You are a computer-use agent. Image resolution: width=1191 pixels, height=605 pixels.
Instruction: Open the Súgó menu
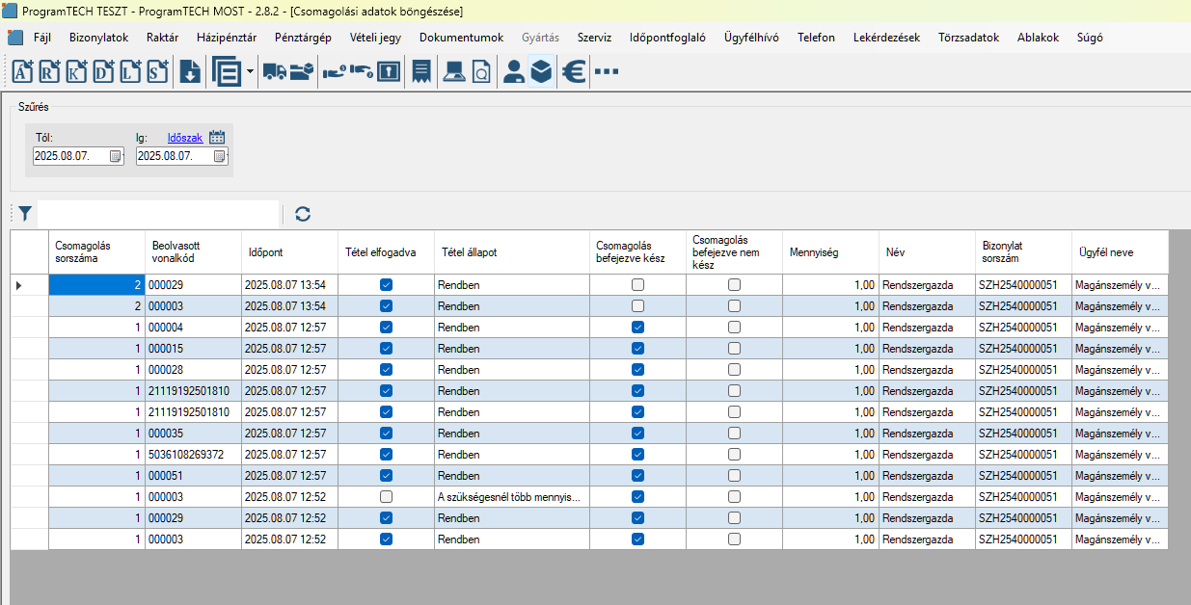1090,38
